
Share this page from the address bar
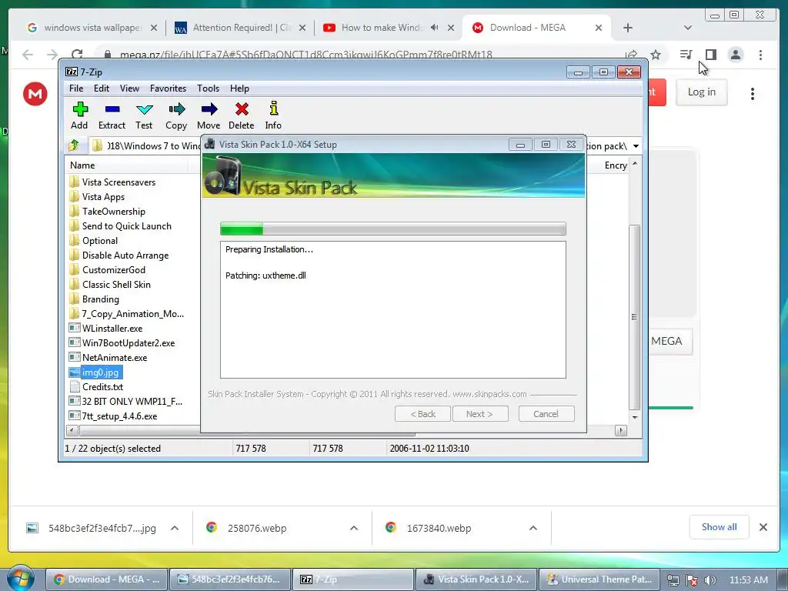pos(631,55)
